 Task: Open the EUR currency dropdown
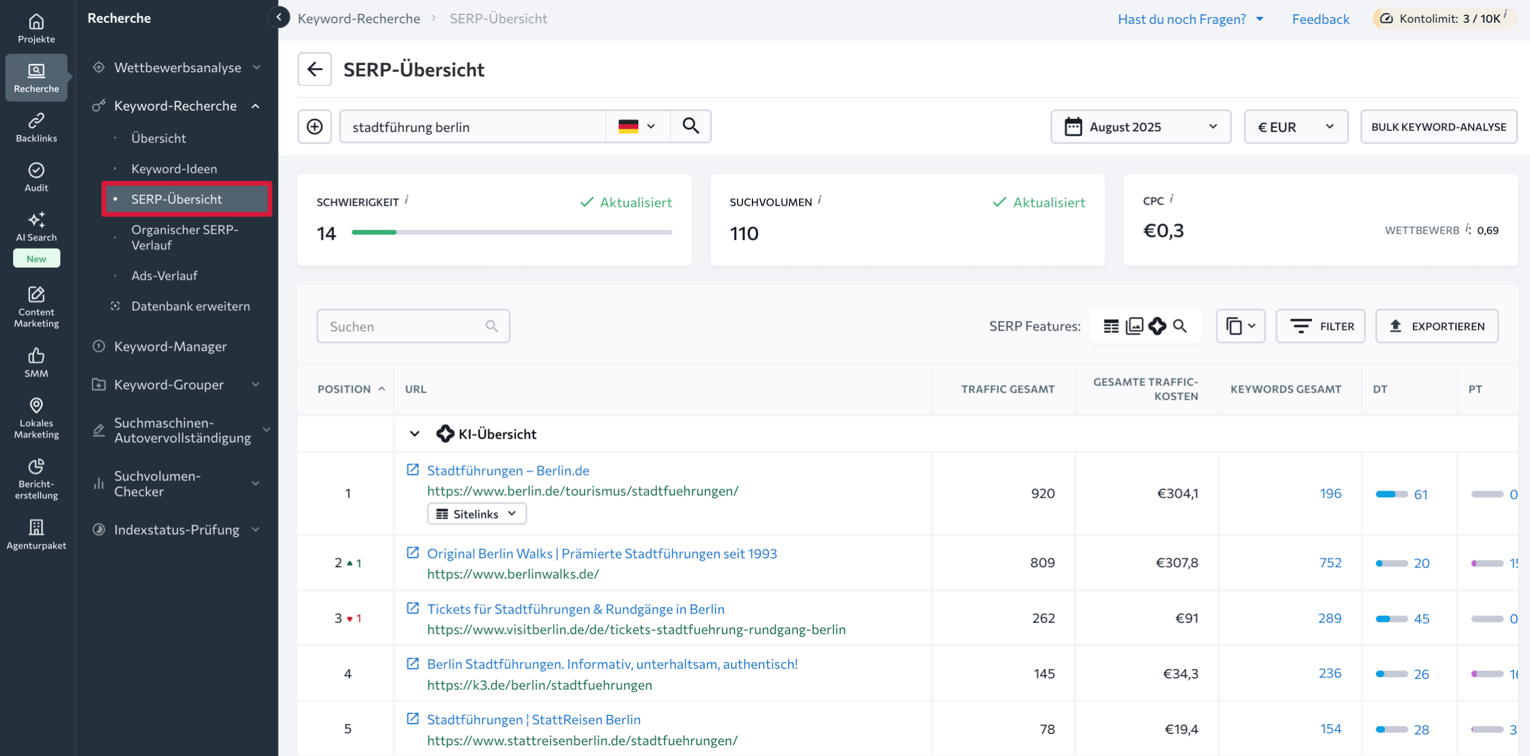(1296, 127)
